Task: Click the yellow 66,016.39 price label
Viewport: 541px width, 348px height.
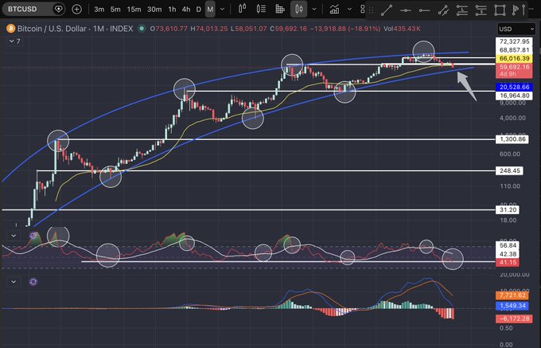Action: point(514,58)
